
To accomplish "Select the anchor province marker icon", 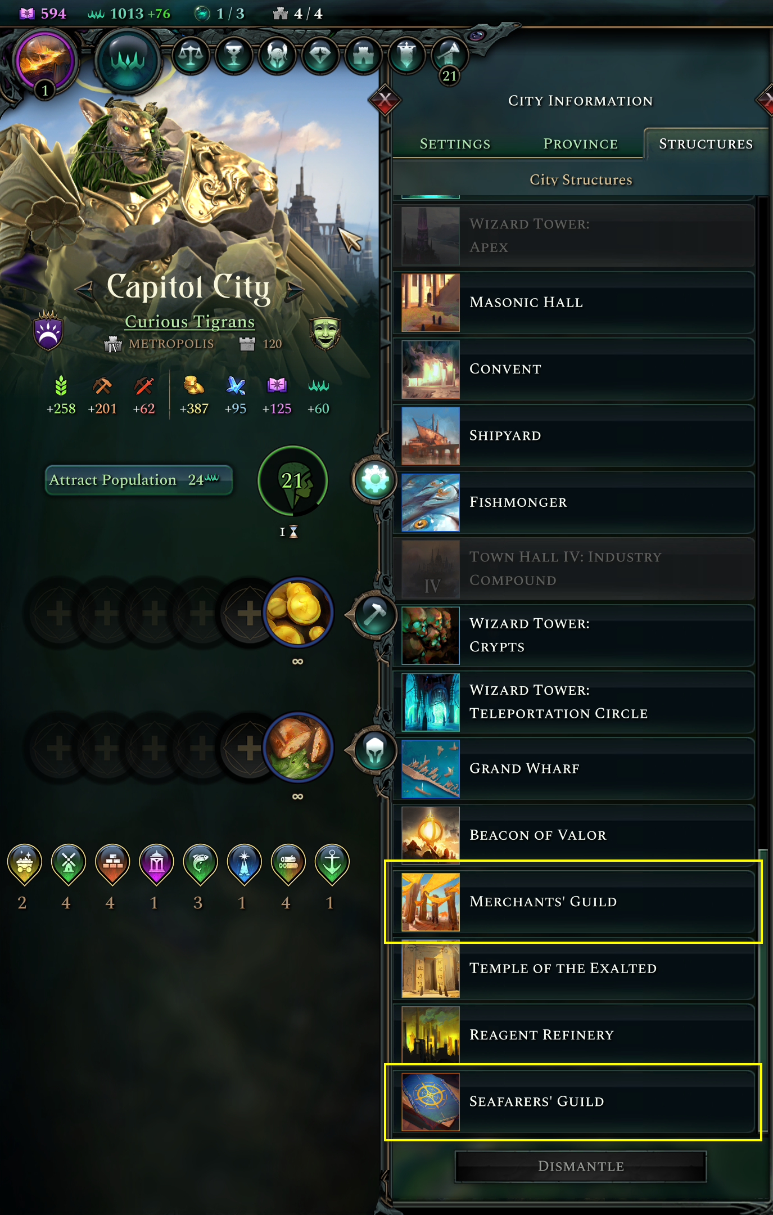I will pyautogui.click(x=332, y=863).
